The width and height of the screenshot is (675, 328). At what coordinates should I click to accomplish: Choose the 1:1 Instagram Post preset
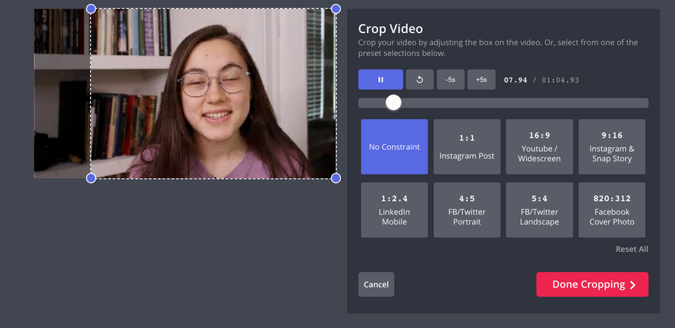pos(467,146)
